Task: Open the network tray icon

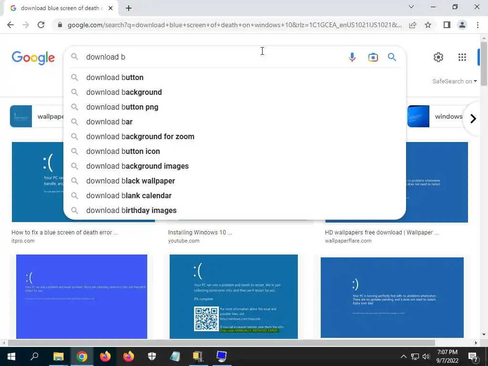Action: pyautogui.click(x=415, y=356)
